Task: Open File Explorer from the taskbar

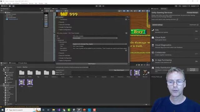Action: 53,110
